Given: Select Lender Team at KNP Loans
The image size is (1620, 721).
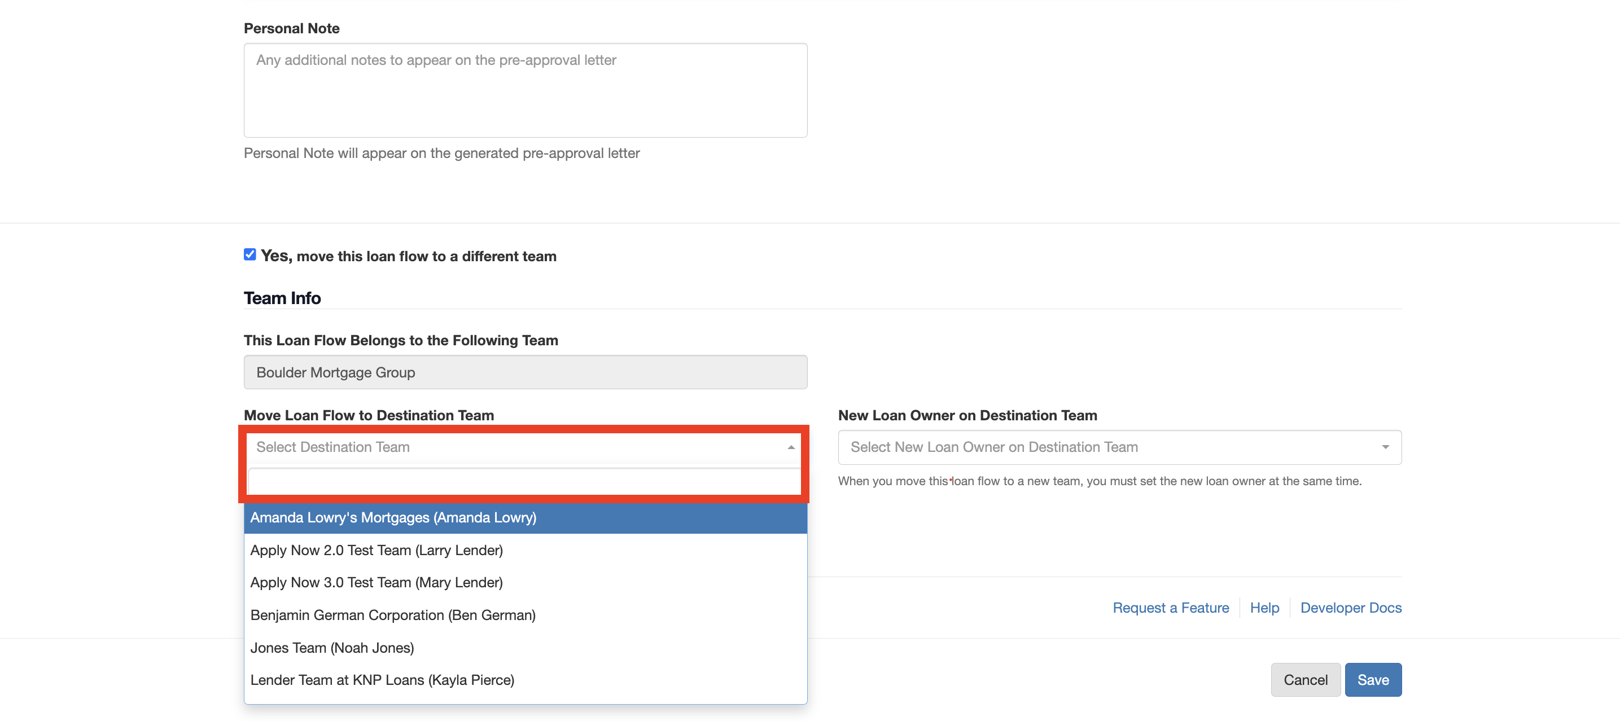Looking at the screenshot, I should click(x=382, y=679).
